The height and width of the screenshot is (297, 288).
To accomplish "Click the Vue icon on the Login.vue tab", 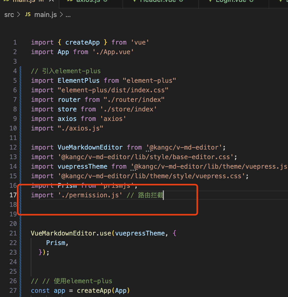I will tap(210, 1).
